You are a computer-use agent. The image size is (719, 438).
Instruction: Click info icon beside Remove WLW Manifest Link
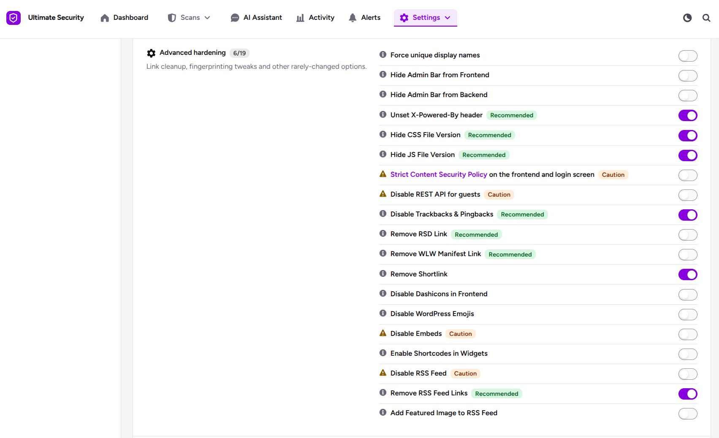pos(383,253)
